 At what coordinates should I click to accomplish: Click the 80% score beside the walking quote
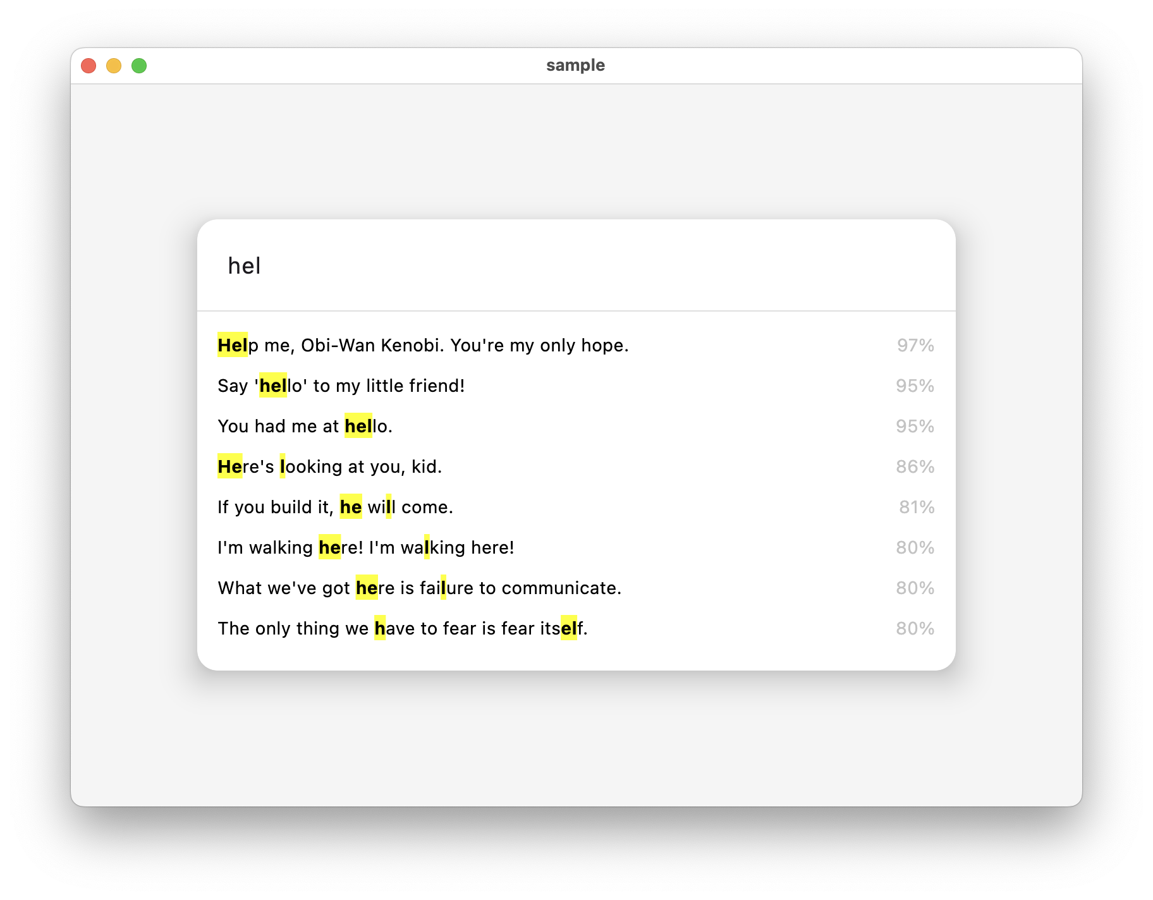[915, 547]
